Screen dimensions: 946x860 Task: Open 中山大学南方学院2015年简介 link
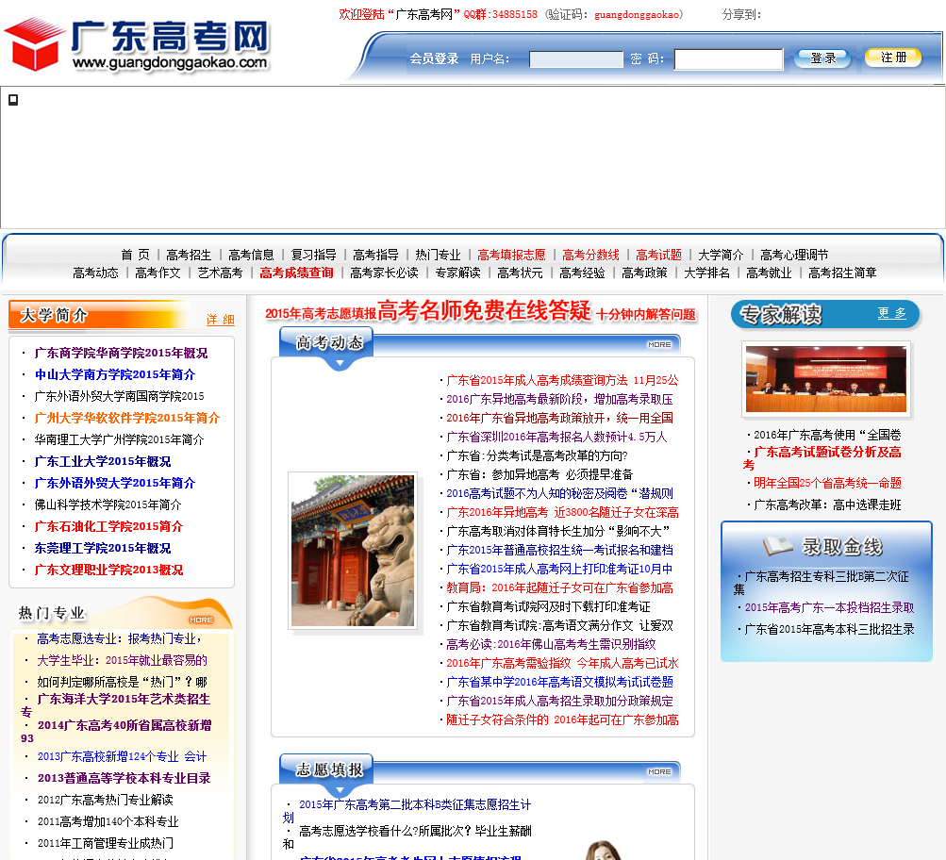[115, 374]
